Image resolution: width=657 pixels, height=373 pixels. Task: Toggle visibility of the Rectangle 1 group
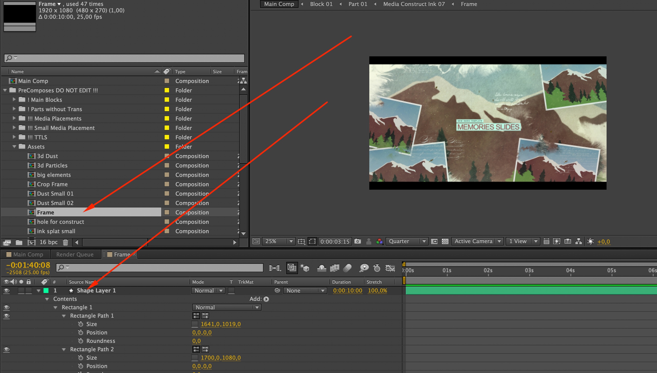(6, 307)
